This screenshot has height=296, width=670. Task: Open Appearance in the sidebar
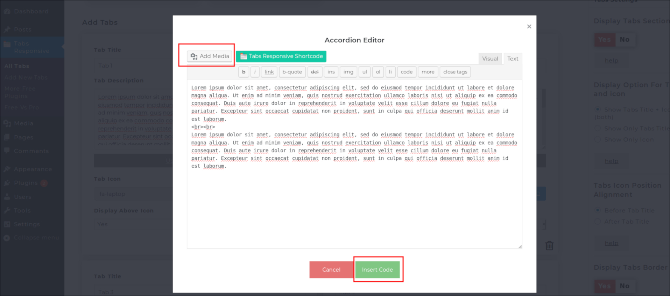(32, 169)
